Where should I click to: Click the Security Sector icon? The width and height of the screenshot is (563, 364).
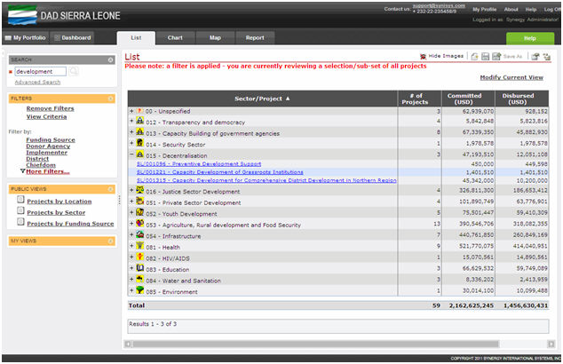tap(140, 143)
